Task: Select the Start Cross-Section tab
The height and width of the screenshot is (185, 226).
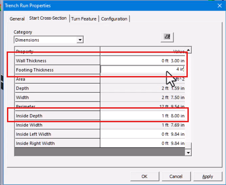Action: tap(48, 18)
